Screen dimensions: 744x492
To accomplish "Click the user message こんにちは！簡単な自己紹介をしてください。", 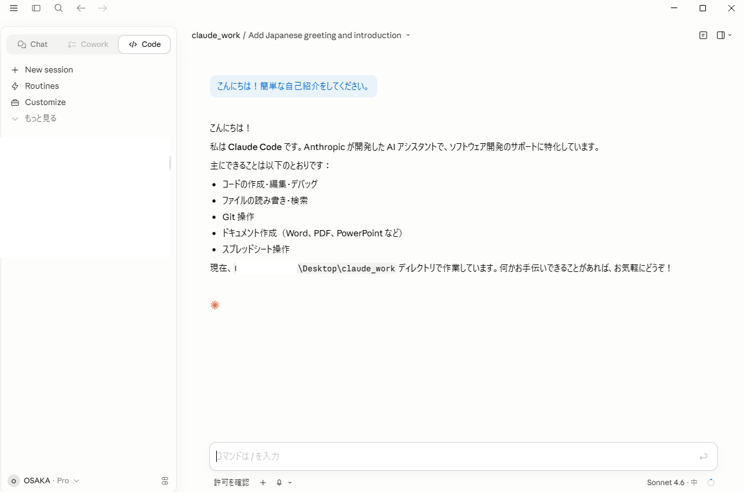I will click(x=293, y=86).
